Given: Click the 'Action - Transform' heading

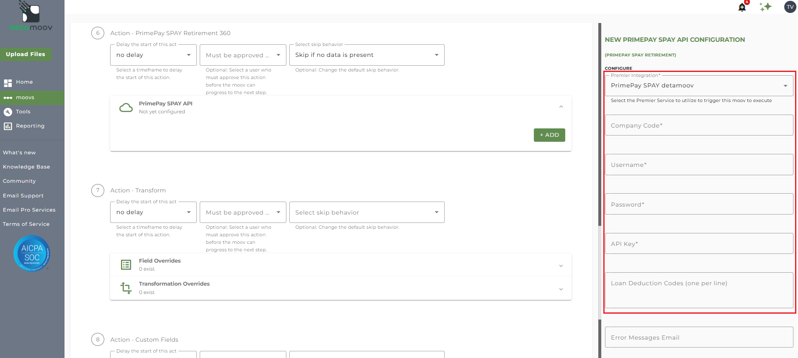Looking at the screenshot, I should tap(138, 191).
